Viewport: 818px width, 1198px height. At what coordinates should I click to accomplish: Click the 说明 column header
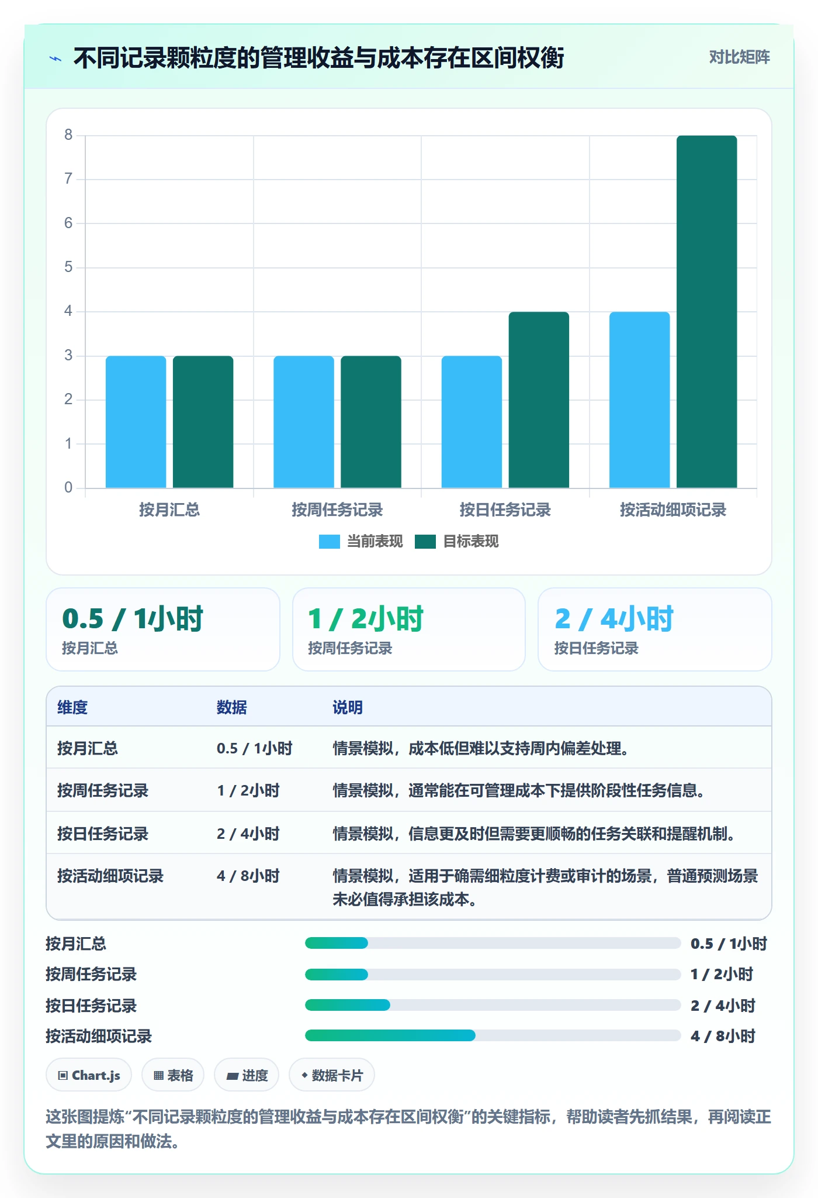click(348, 707)
